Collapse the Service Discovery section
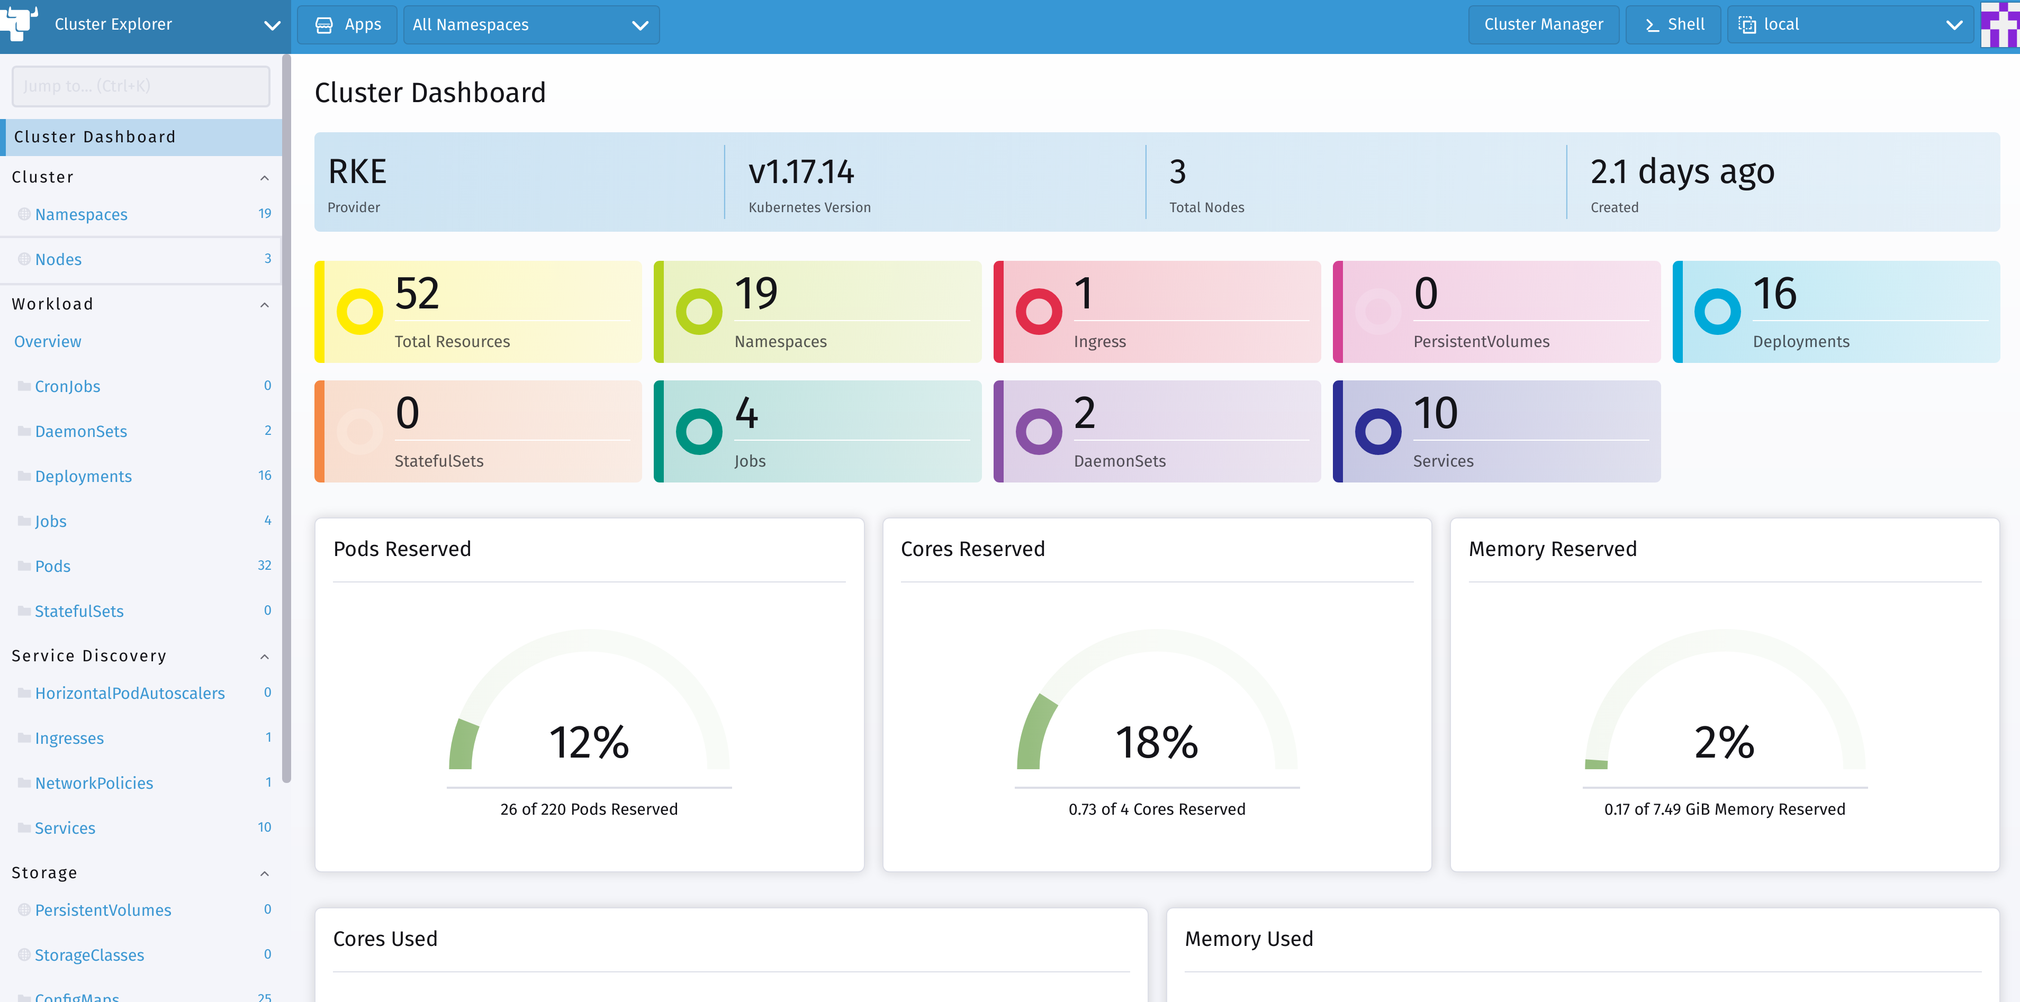The image size is (2020, 1002). (264, 657)
